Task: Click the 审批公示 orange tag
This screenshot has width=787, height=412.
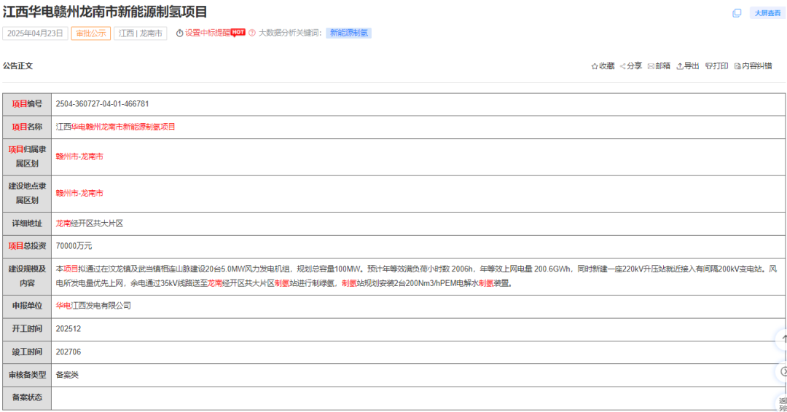Action: pos(90,33)
